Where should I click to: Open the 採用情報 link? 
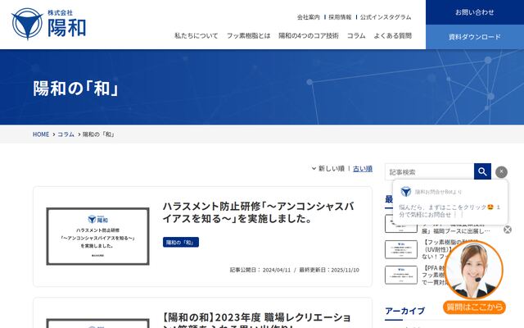(x=340, y=17)
